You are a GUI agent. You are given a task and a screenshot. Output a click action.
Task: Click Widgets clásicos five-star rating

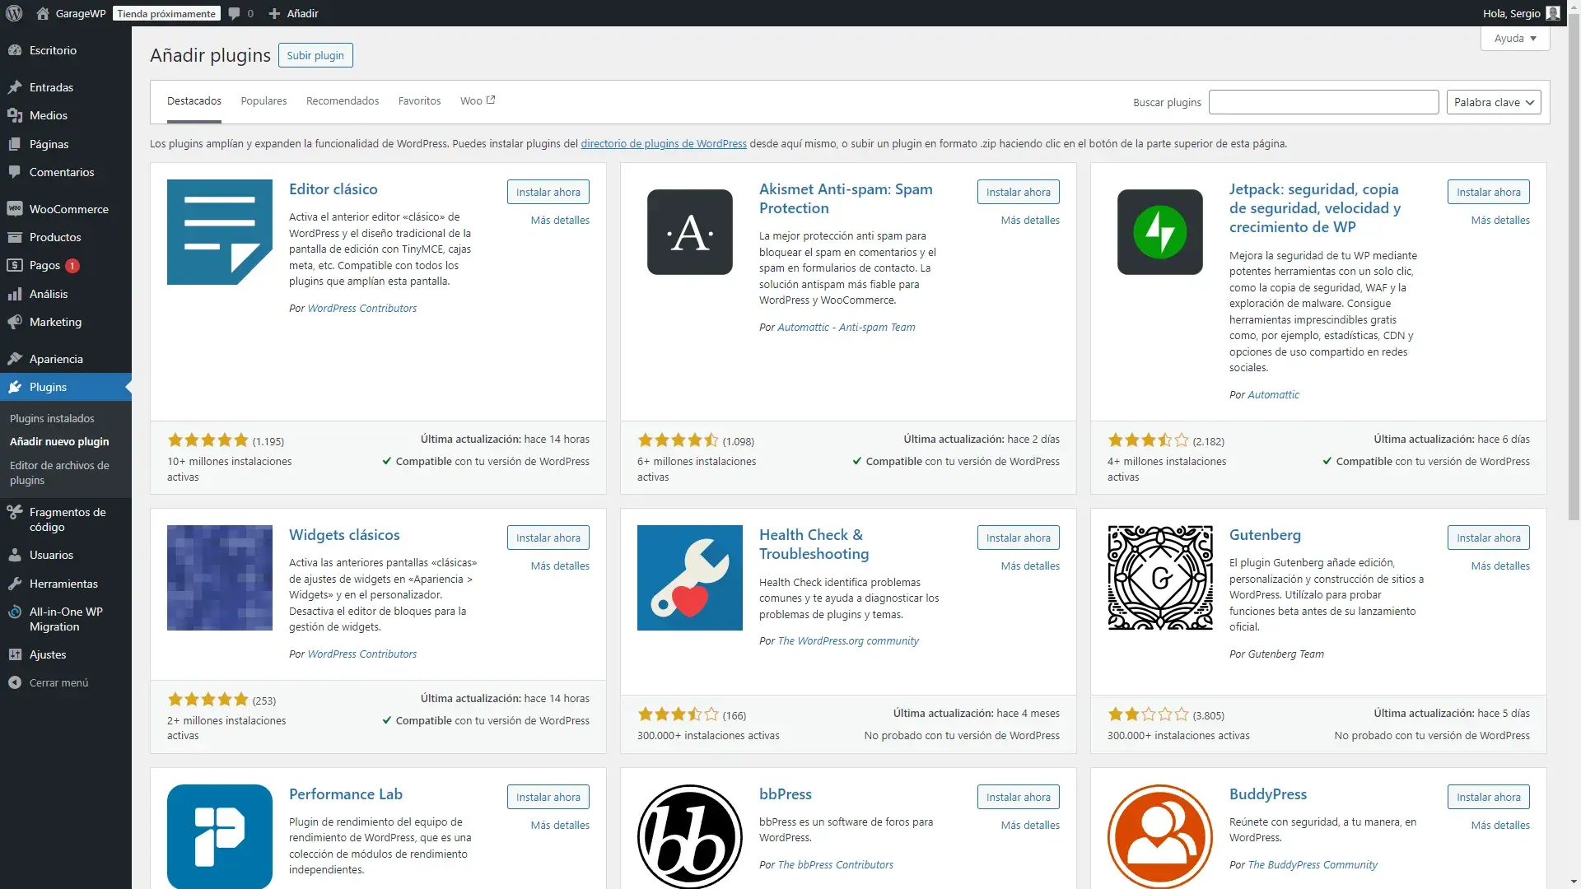[208, 700]
